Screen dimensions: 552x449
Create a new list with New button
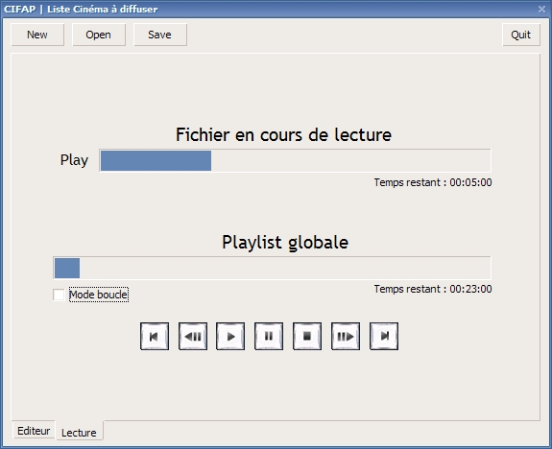pyautogui.click(x=37, y=35)
